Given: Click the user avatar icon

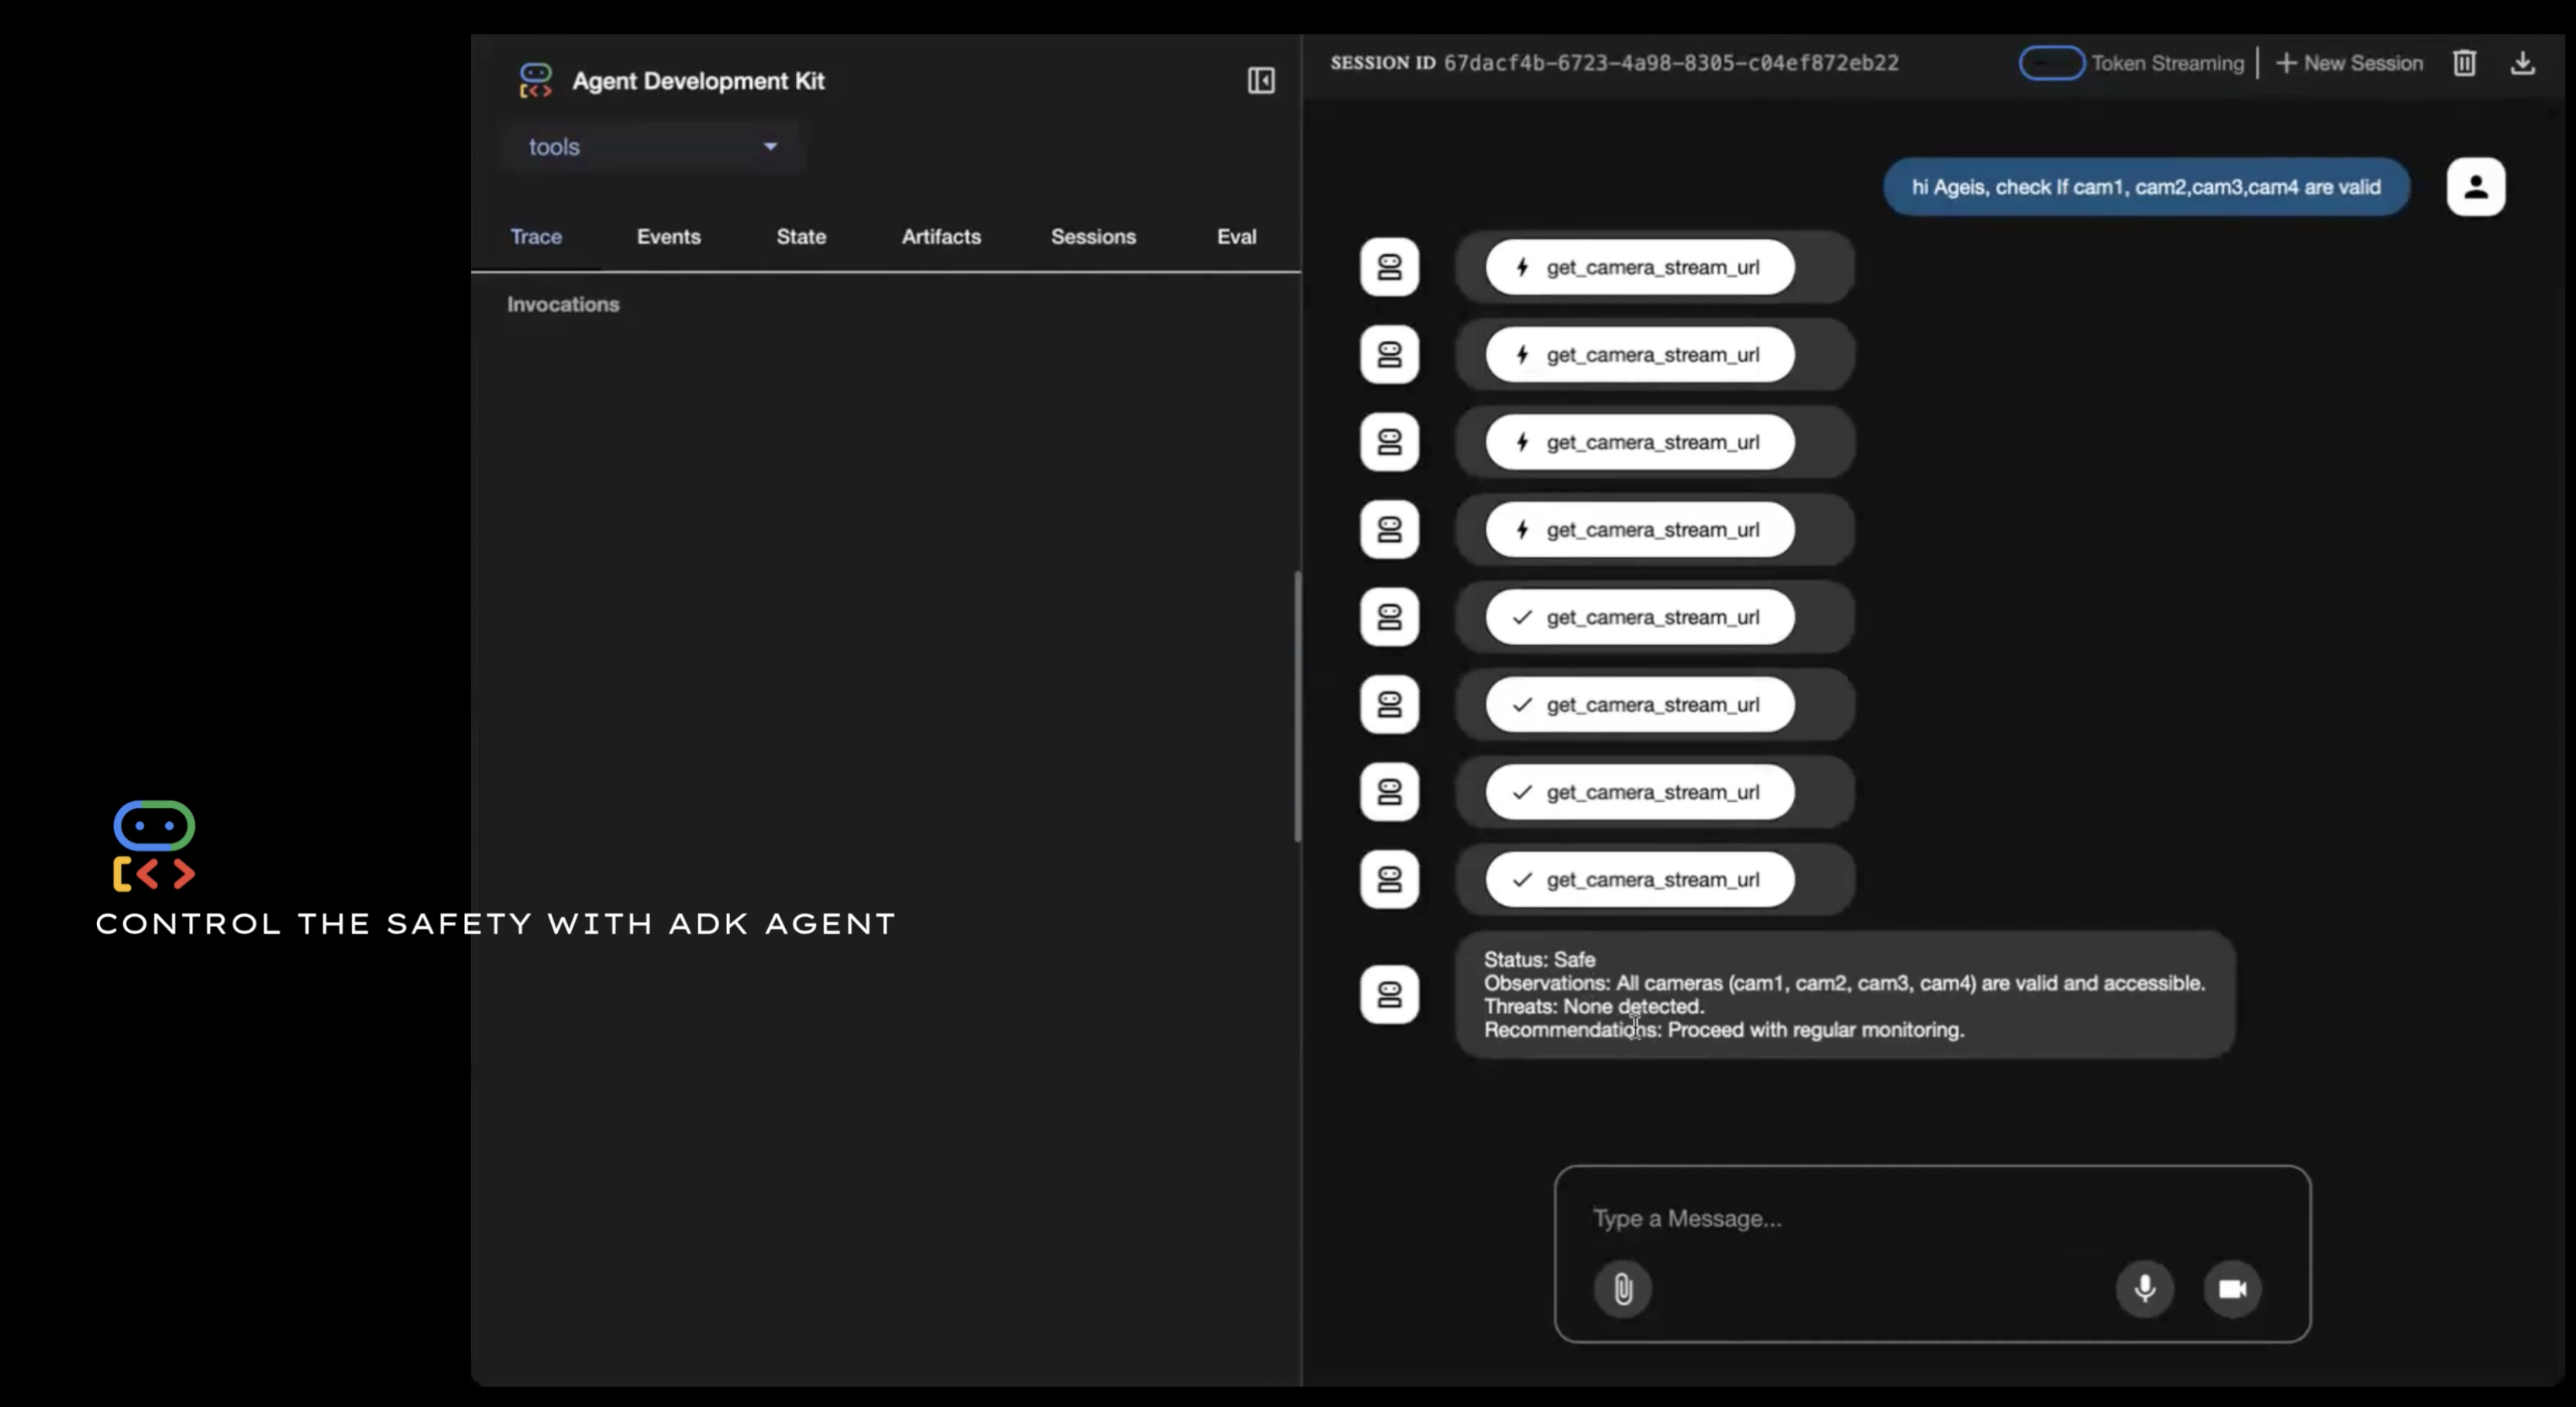Looking at the screenshot, I should pos(2475,187).
